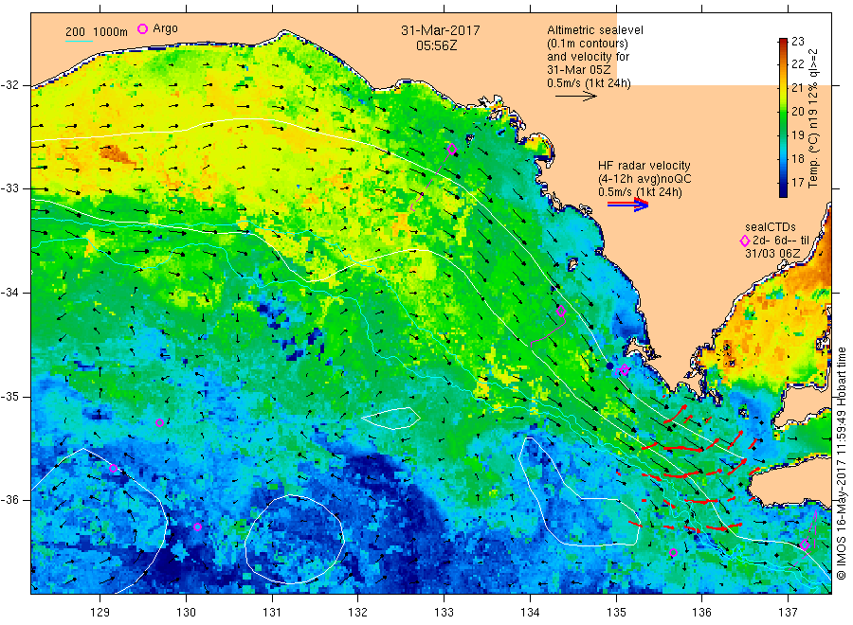Click the 'Argo' legend label
This screenshot has width=853, height=625.
pyautogui.click(x=165, y=28)
